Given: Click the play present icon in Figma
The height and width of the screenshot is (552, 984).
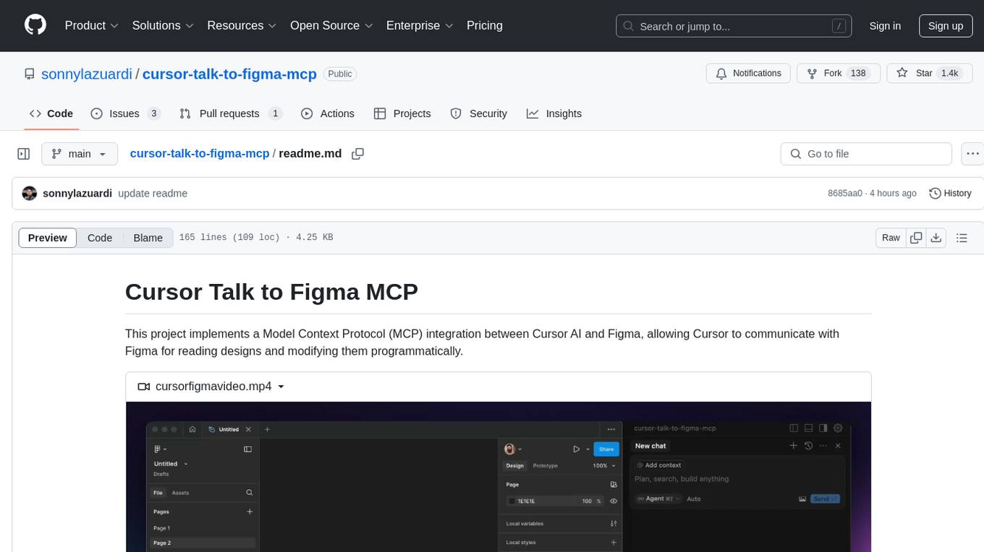Looking at the screenshot, I should pyautogui.click(x=576, y=449).
